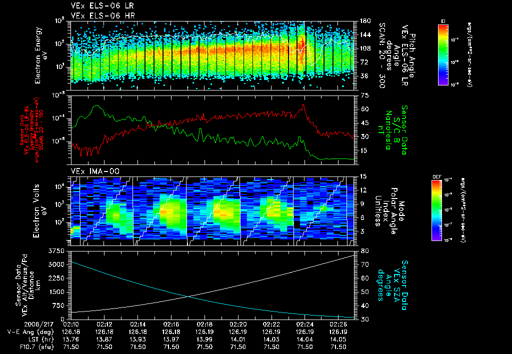512x354 pixels.
Task: Click time tick label '02:20'
Action: click(x=238, y=324)
